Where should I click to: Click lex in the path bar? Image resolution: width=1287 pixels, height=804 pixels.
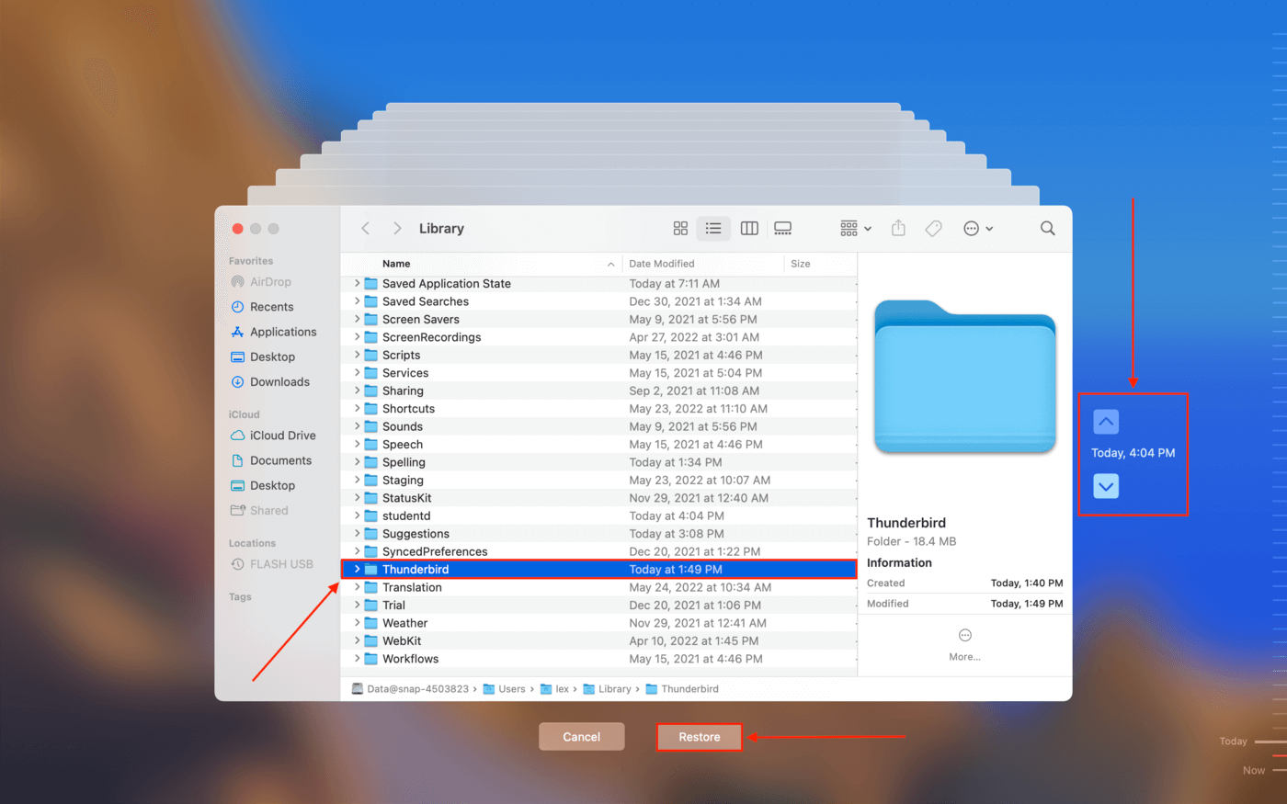click(555, 689)
